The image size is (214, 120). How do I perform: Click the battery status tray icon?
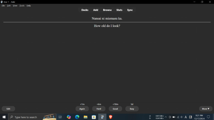tap(174, 117)
